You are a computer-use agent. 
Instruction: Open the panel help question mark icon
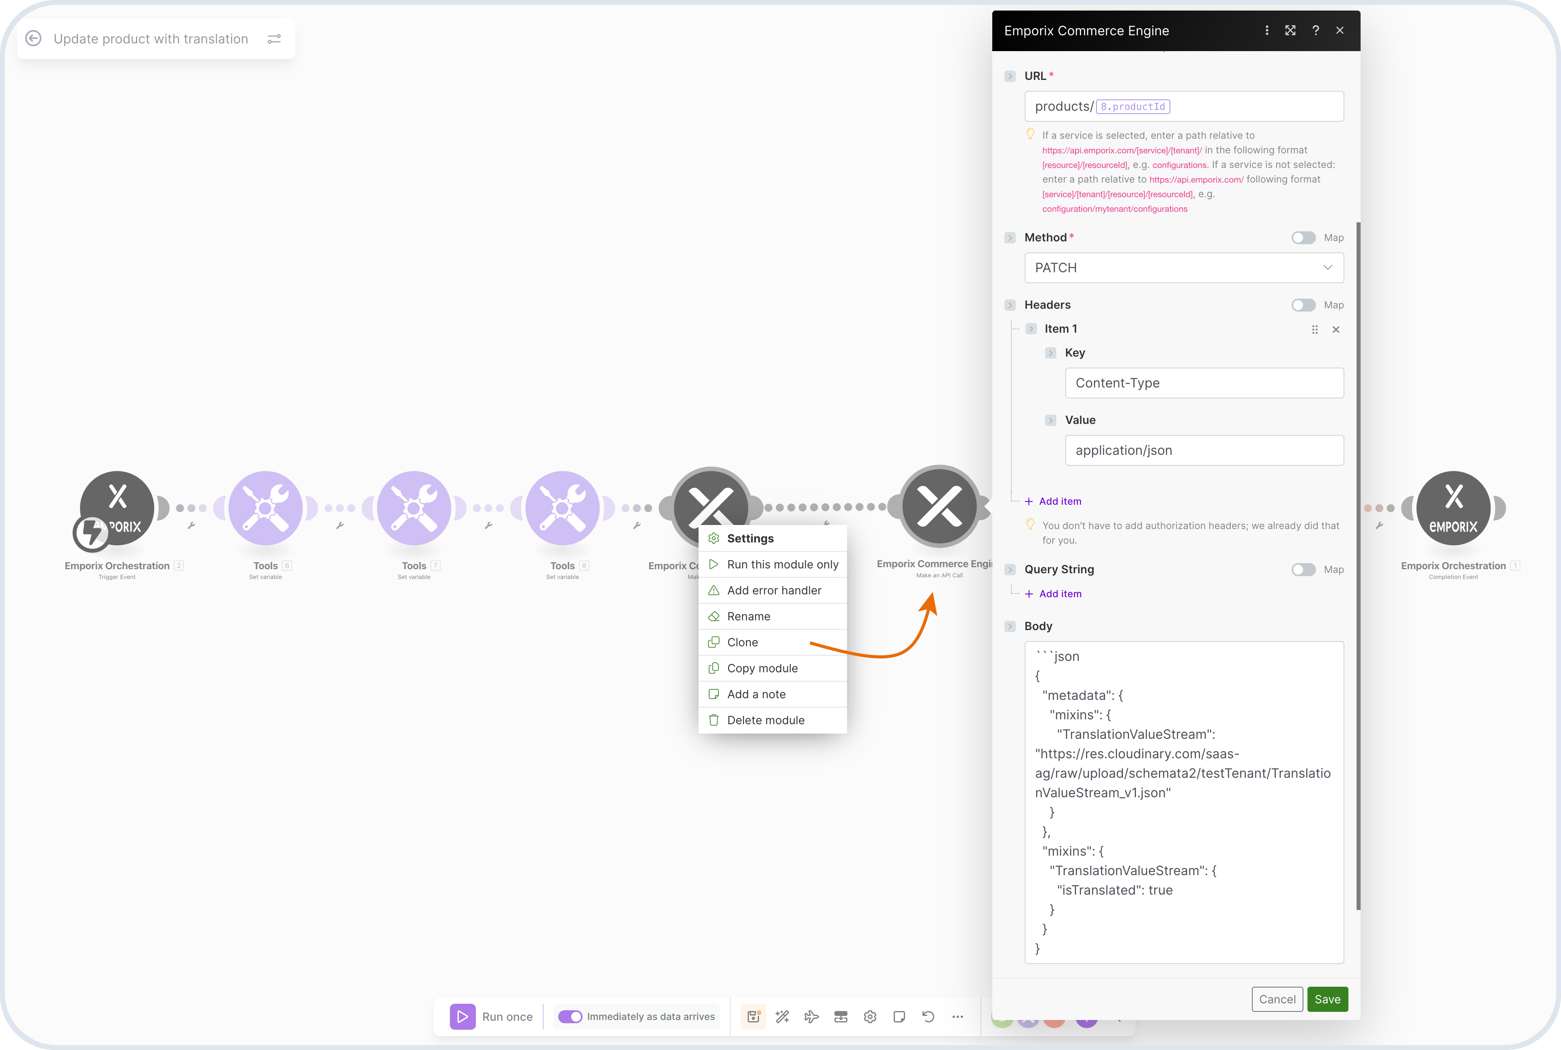(1315, 30)
